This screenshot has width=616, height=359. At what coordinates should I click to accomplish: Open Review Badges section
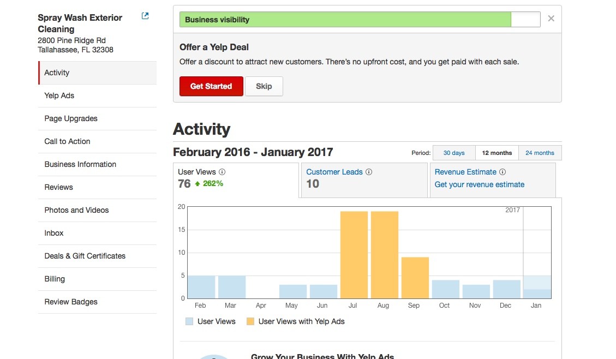pos(98,302)
